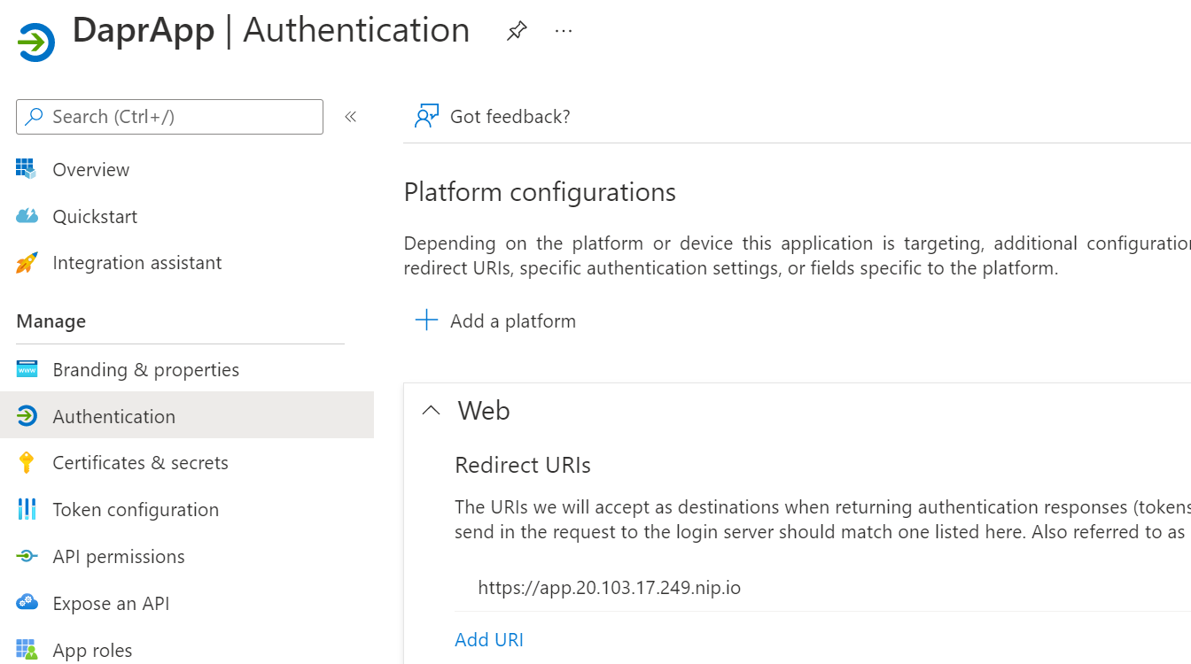1191x664 pixels.
Task: Click the pin icon beside the page title
Action: (517, 29)
